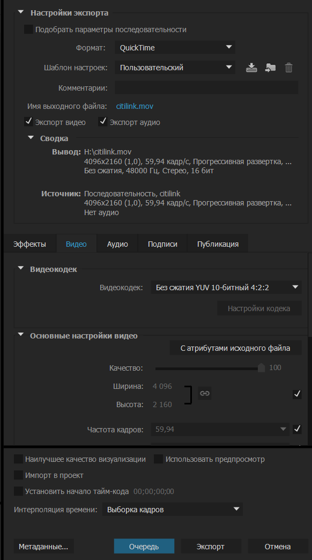Uncheck the frame rate match source checkbox

coord(297,429)
